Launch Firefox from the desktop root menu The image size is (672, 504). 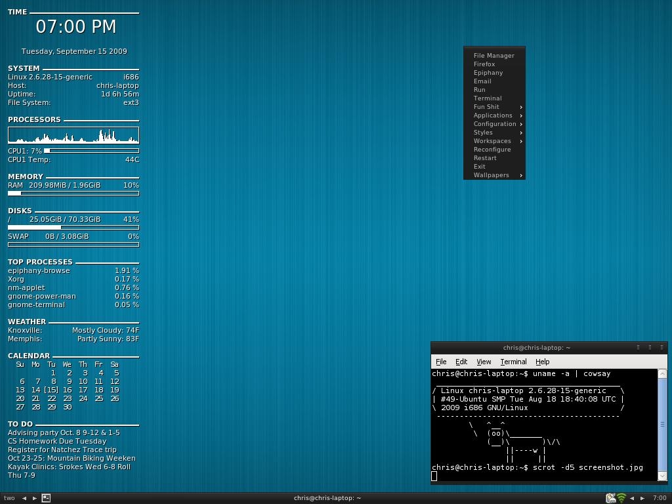[x=484, y=64]
